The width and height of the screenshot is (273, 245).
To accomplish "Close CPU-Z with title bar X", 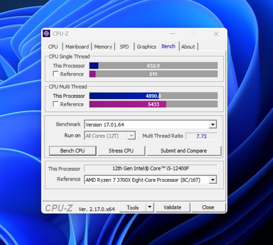I will coord(216,34).
